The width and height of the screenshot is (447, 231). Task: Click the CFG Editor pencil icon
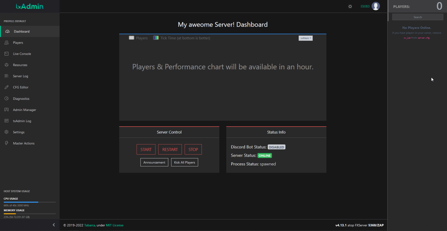pyautogui.click(x=6, y=87)
